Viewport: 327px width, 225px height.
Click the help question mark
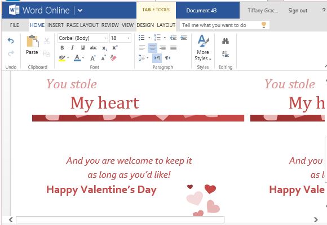[x=324, y=10]
